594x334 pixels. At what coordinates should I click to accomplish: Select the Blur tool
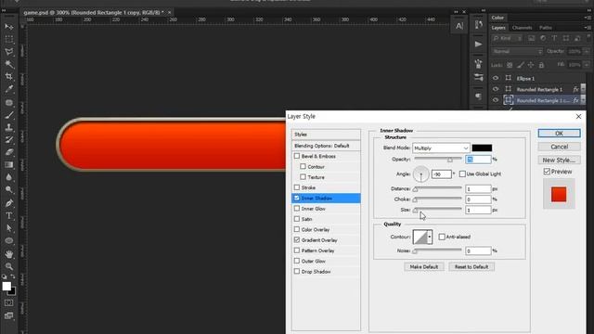(9, 177)
